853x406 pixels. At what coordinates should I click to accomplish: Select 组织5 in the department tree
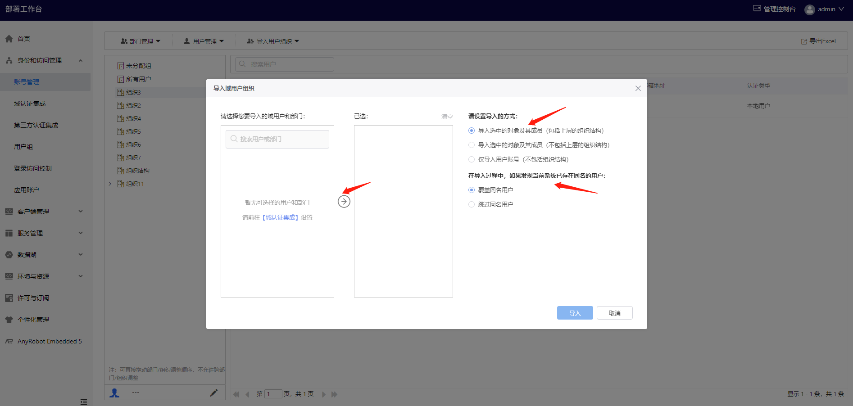(x=133, y=131)
